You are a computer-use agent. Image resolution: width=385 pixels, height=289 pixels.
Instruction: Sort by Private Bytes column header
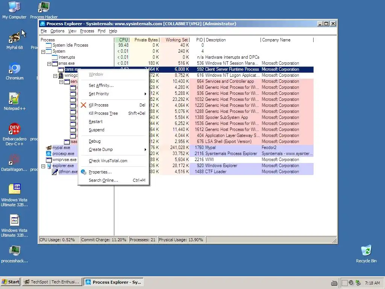point(145,40)
